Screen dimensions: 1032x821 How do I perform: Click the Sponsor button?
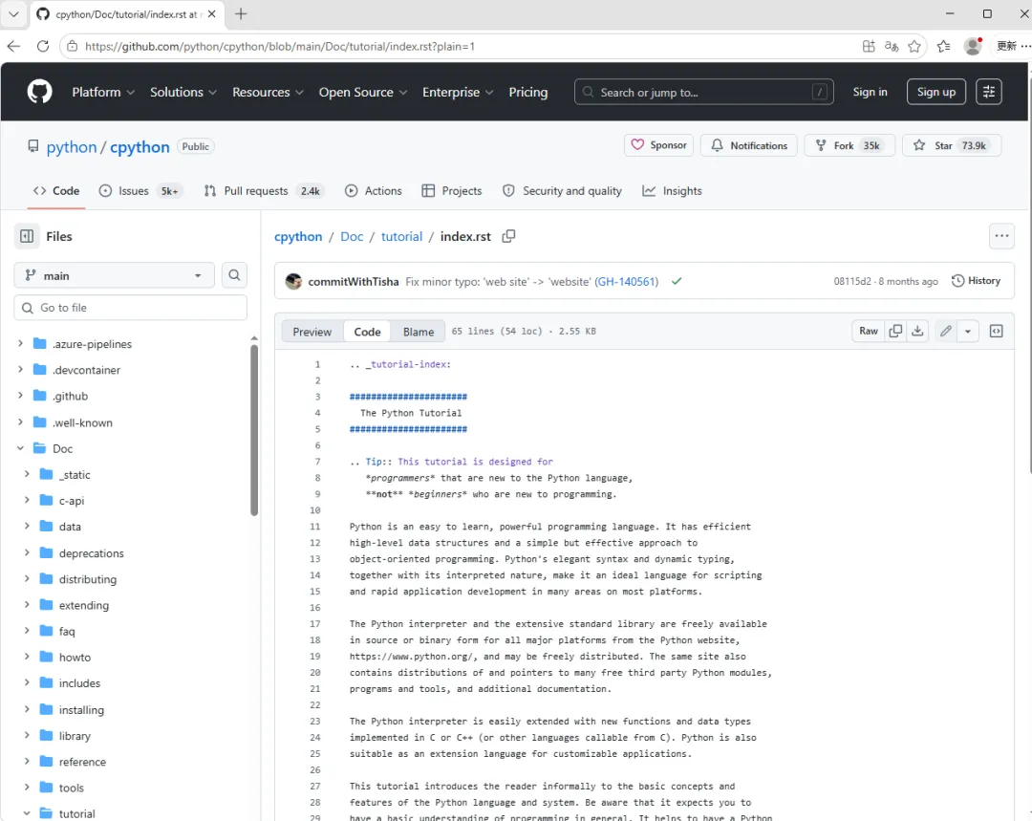coord(658,145)
